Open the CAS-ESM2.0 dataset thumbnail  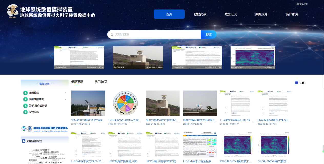point(125,103)
